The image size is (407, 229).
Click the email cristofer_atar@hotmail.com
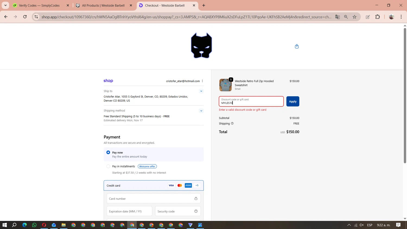(183, 81)
